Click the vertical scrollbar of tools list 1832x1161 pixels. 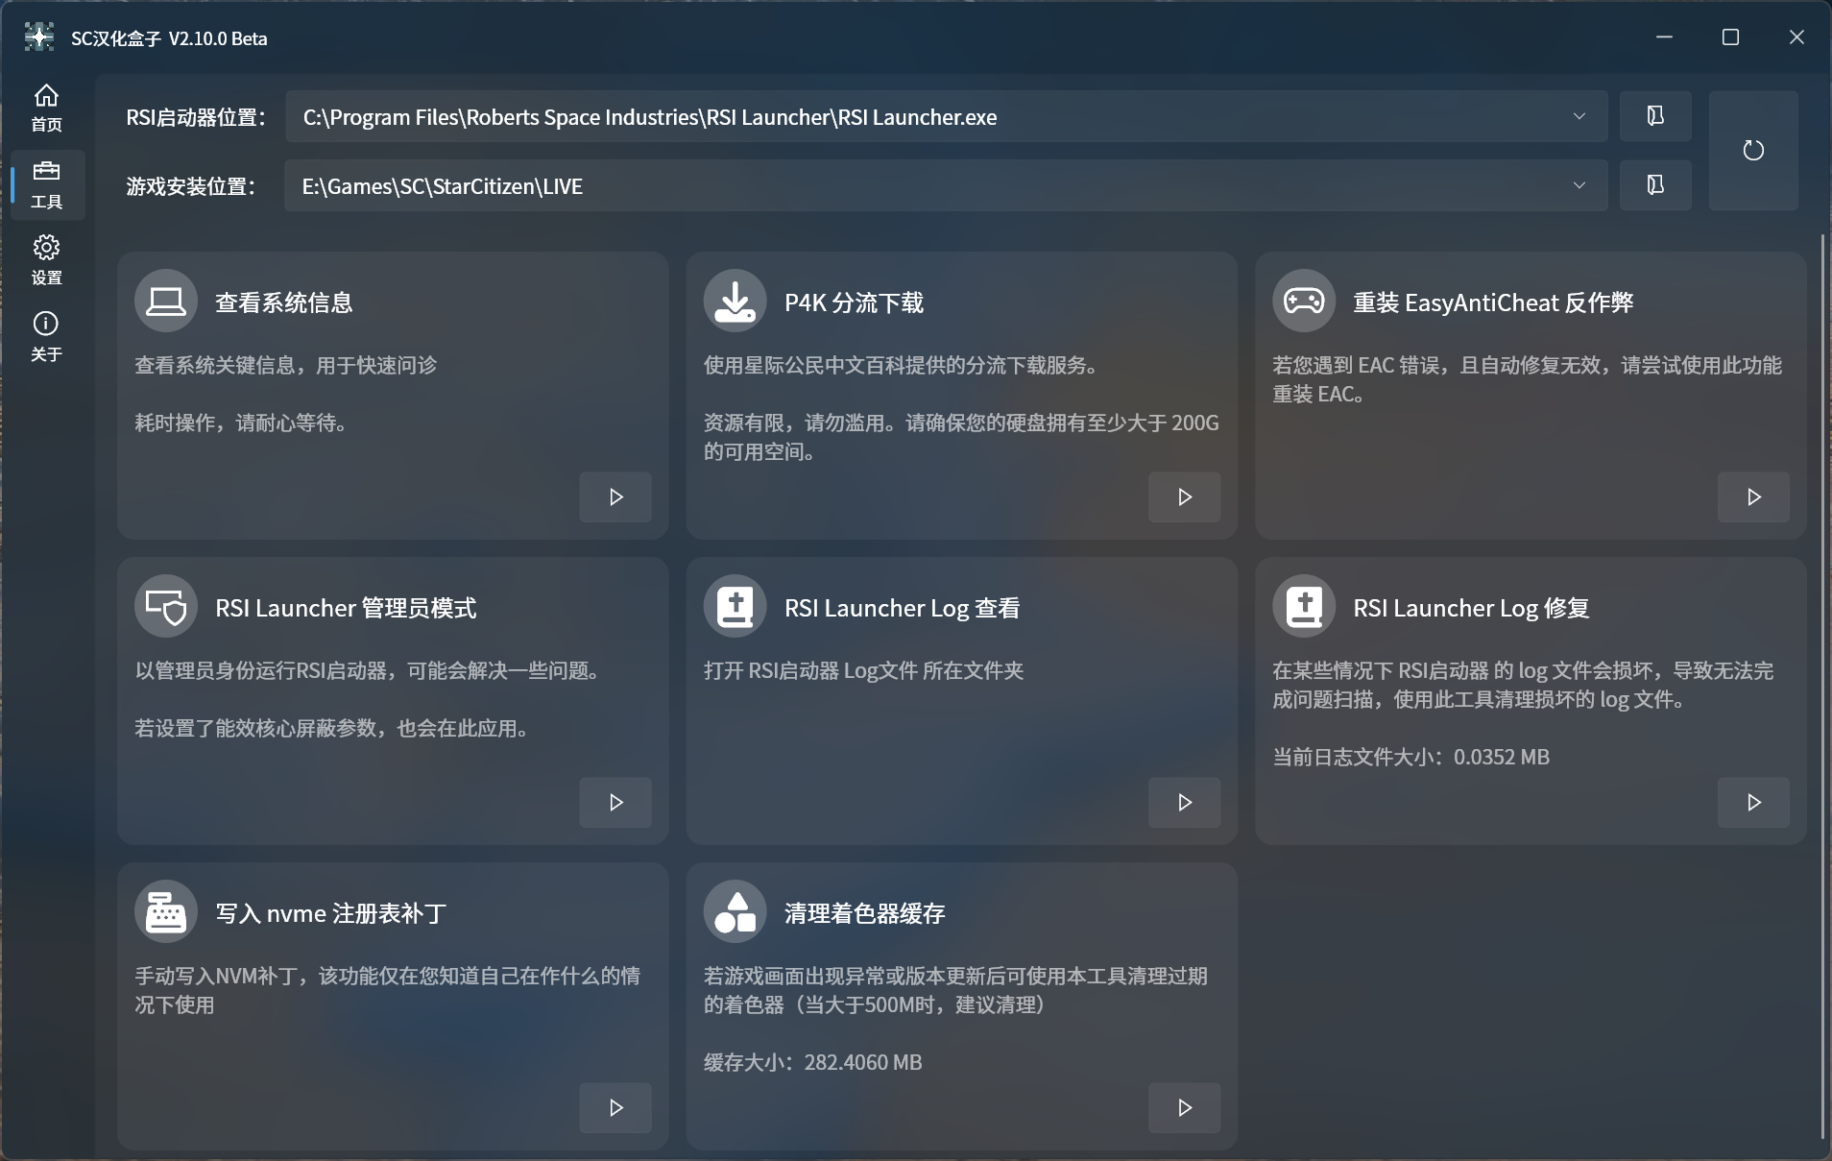(x=1822, y=687)
